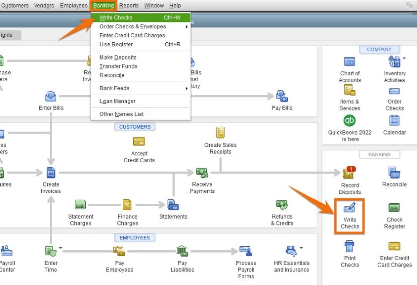Expand the Bank Feeds submenu
The image size is (417, 285).
[141, 88]
